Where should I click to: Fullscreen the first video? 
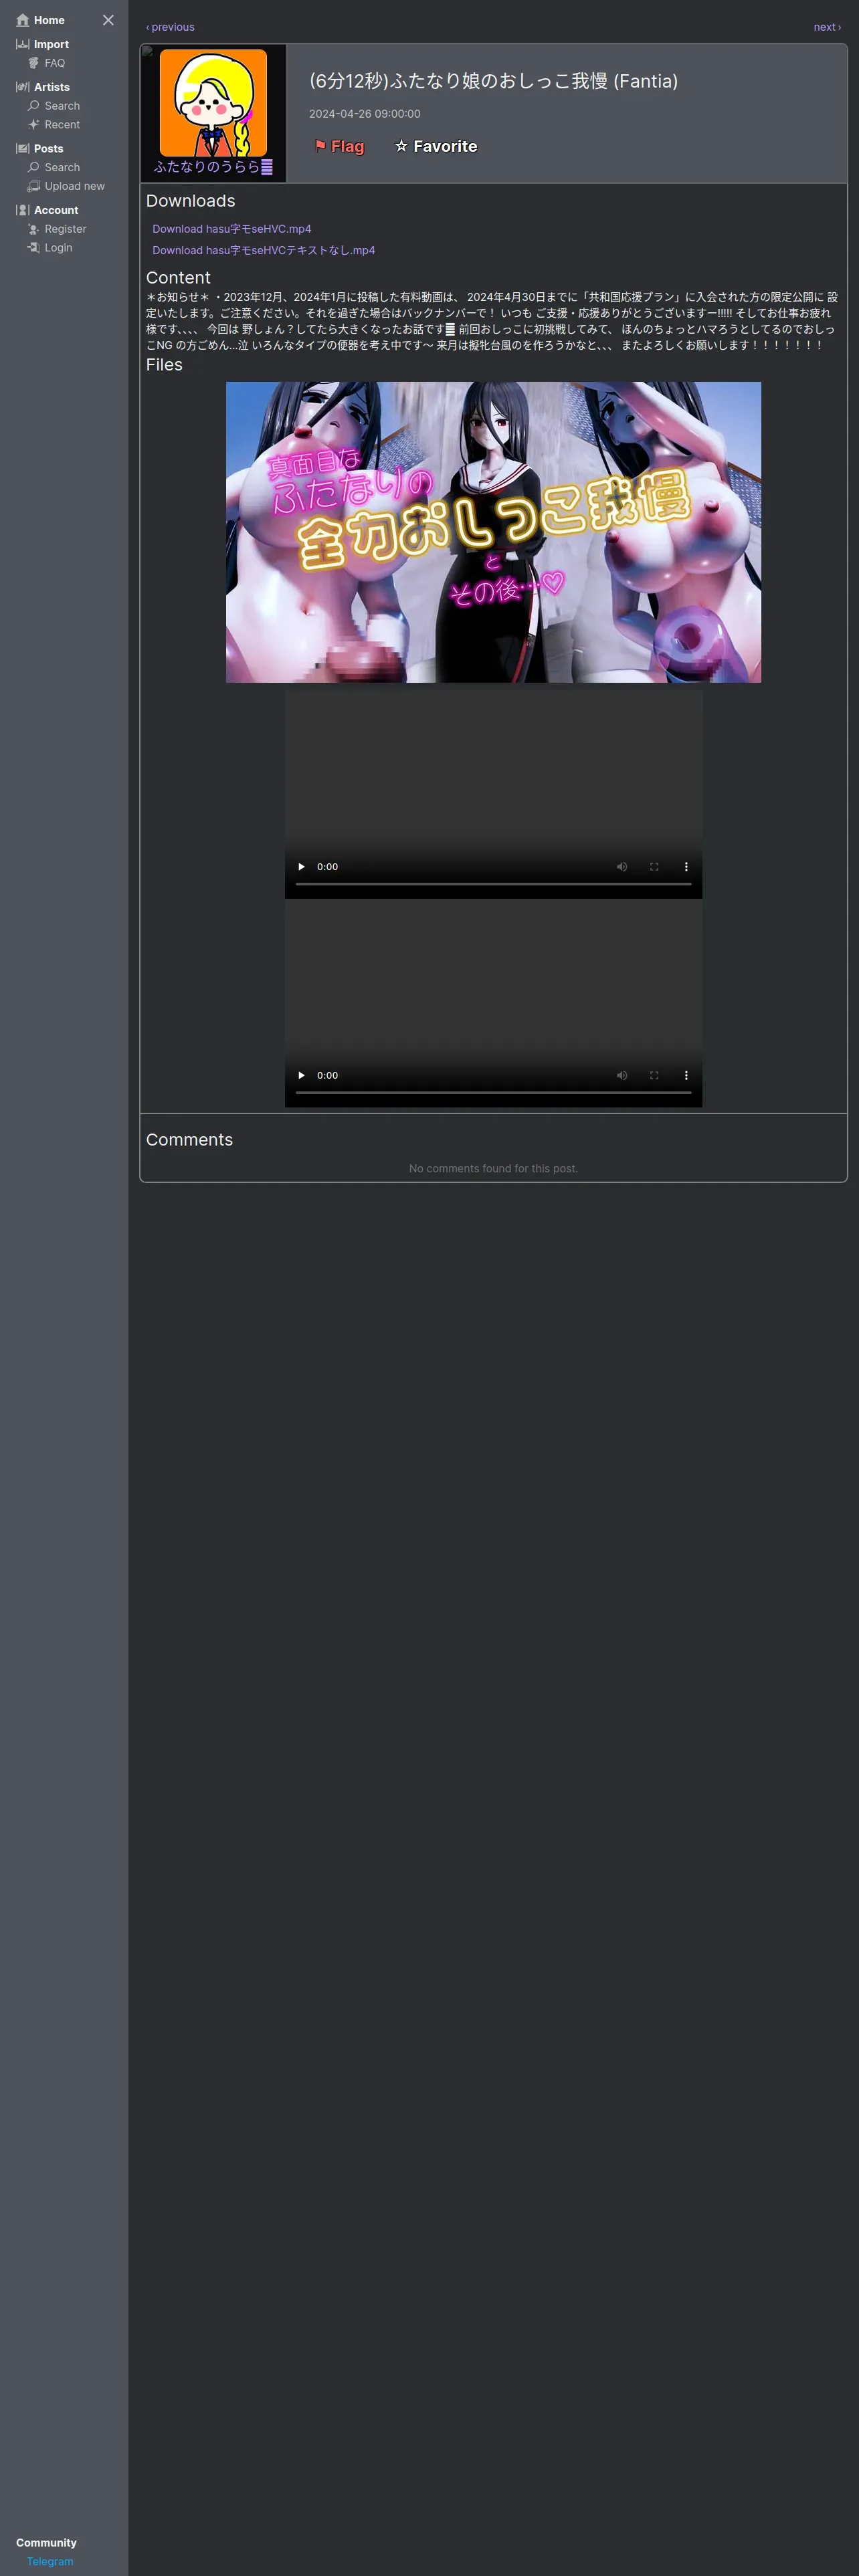point(654,867)
